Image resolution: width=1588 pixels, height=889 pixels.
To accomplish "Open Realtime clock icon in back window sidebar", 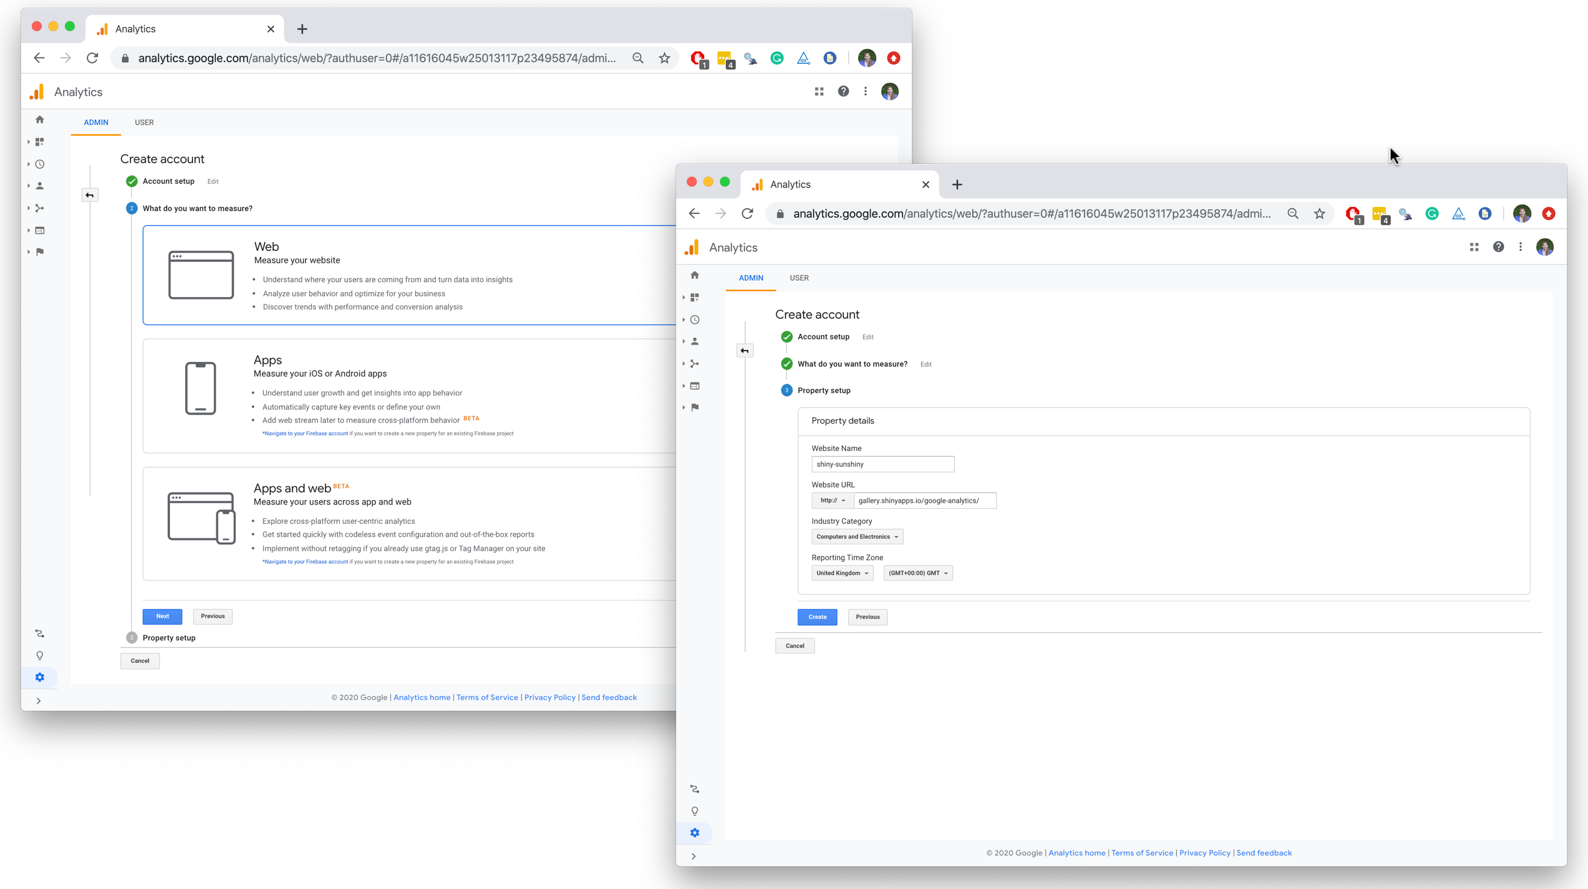I will [x=40, y=164].
